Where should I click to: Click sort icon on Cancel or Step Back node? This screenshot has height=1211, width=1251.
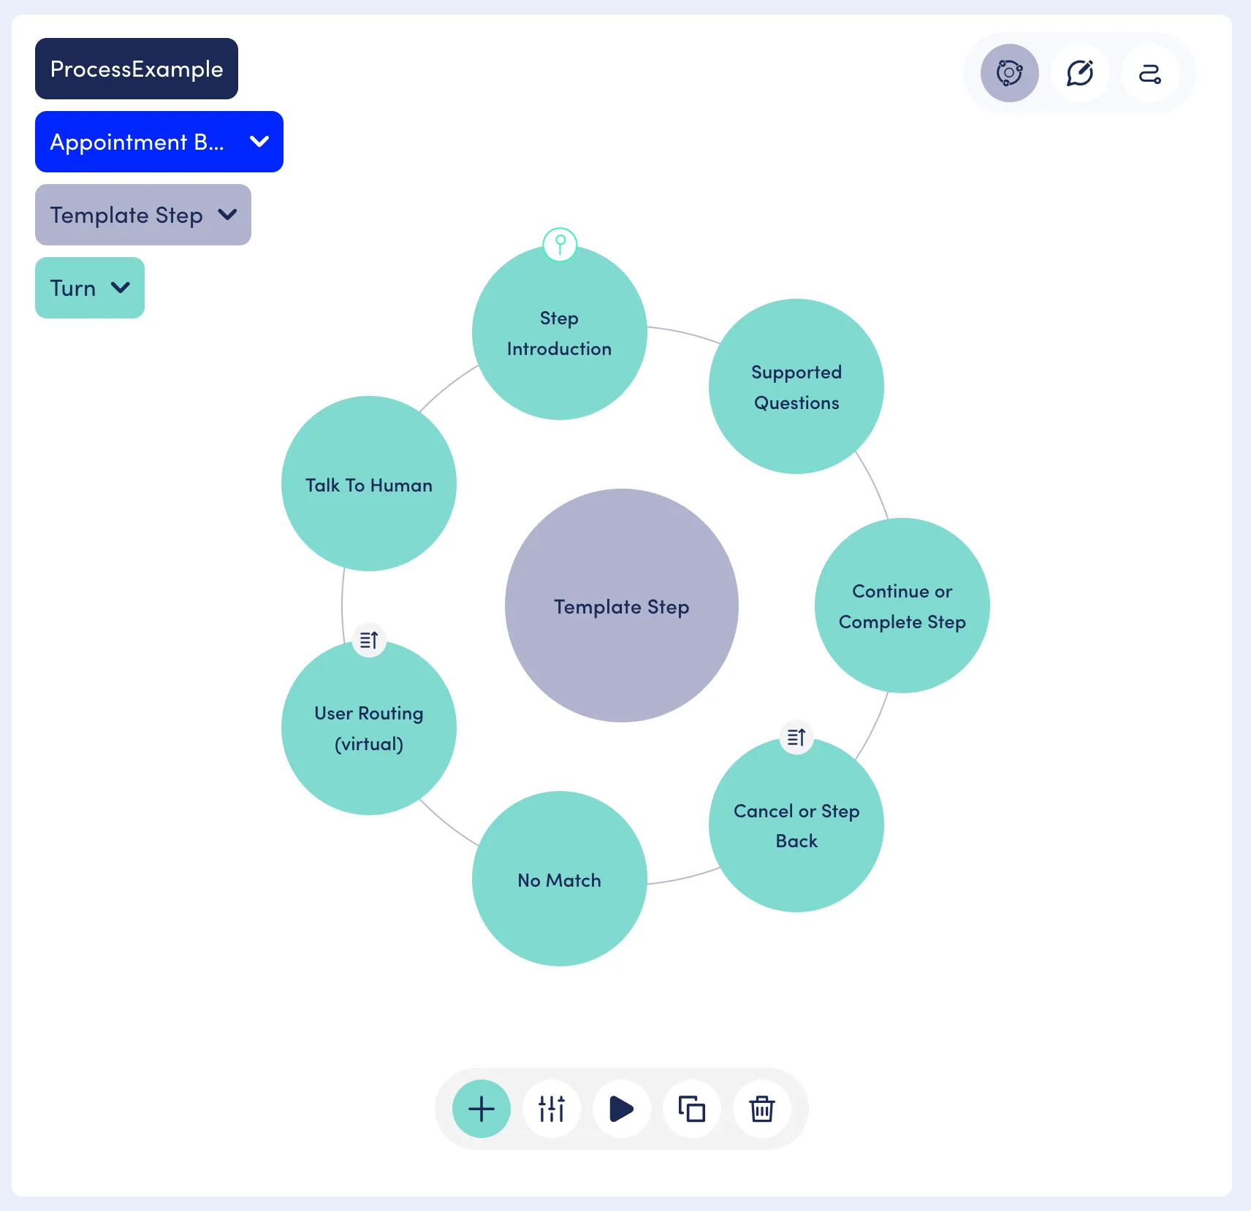(796, 738)
